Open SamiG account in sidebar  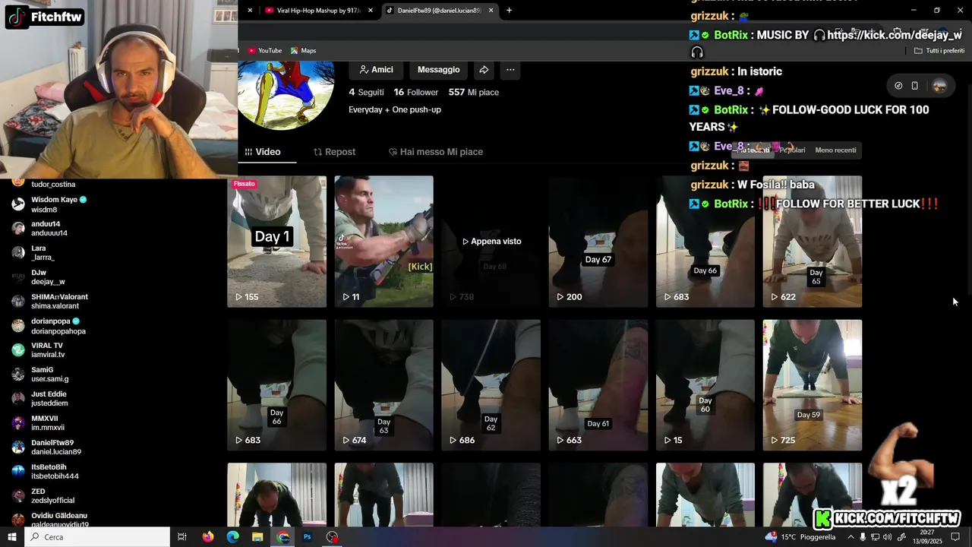(x=42, y=375)
